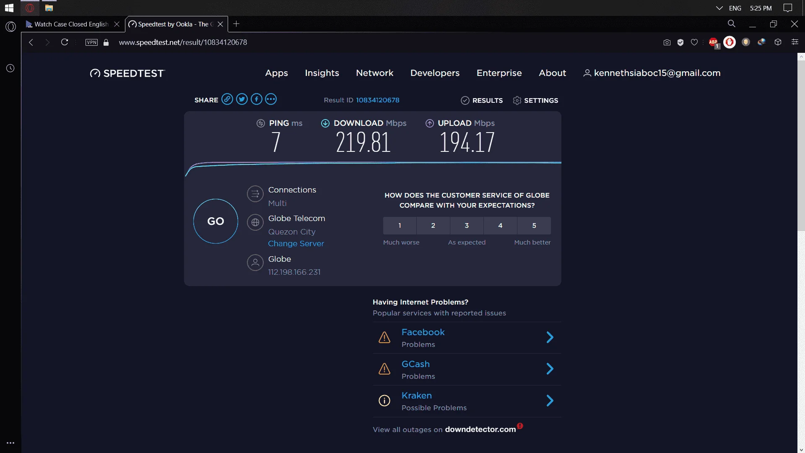Click the Connections multi icon
Viewport: 805px width, 453px height.
(255, 194)
